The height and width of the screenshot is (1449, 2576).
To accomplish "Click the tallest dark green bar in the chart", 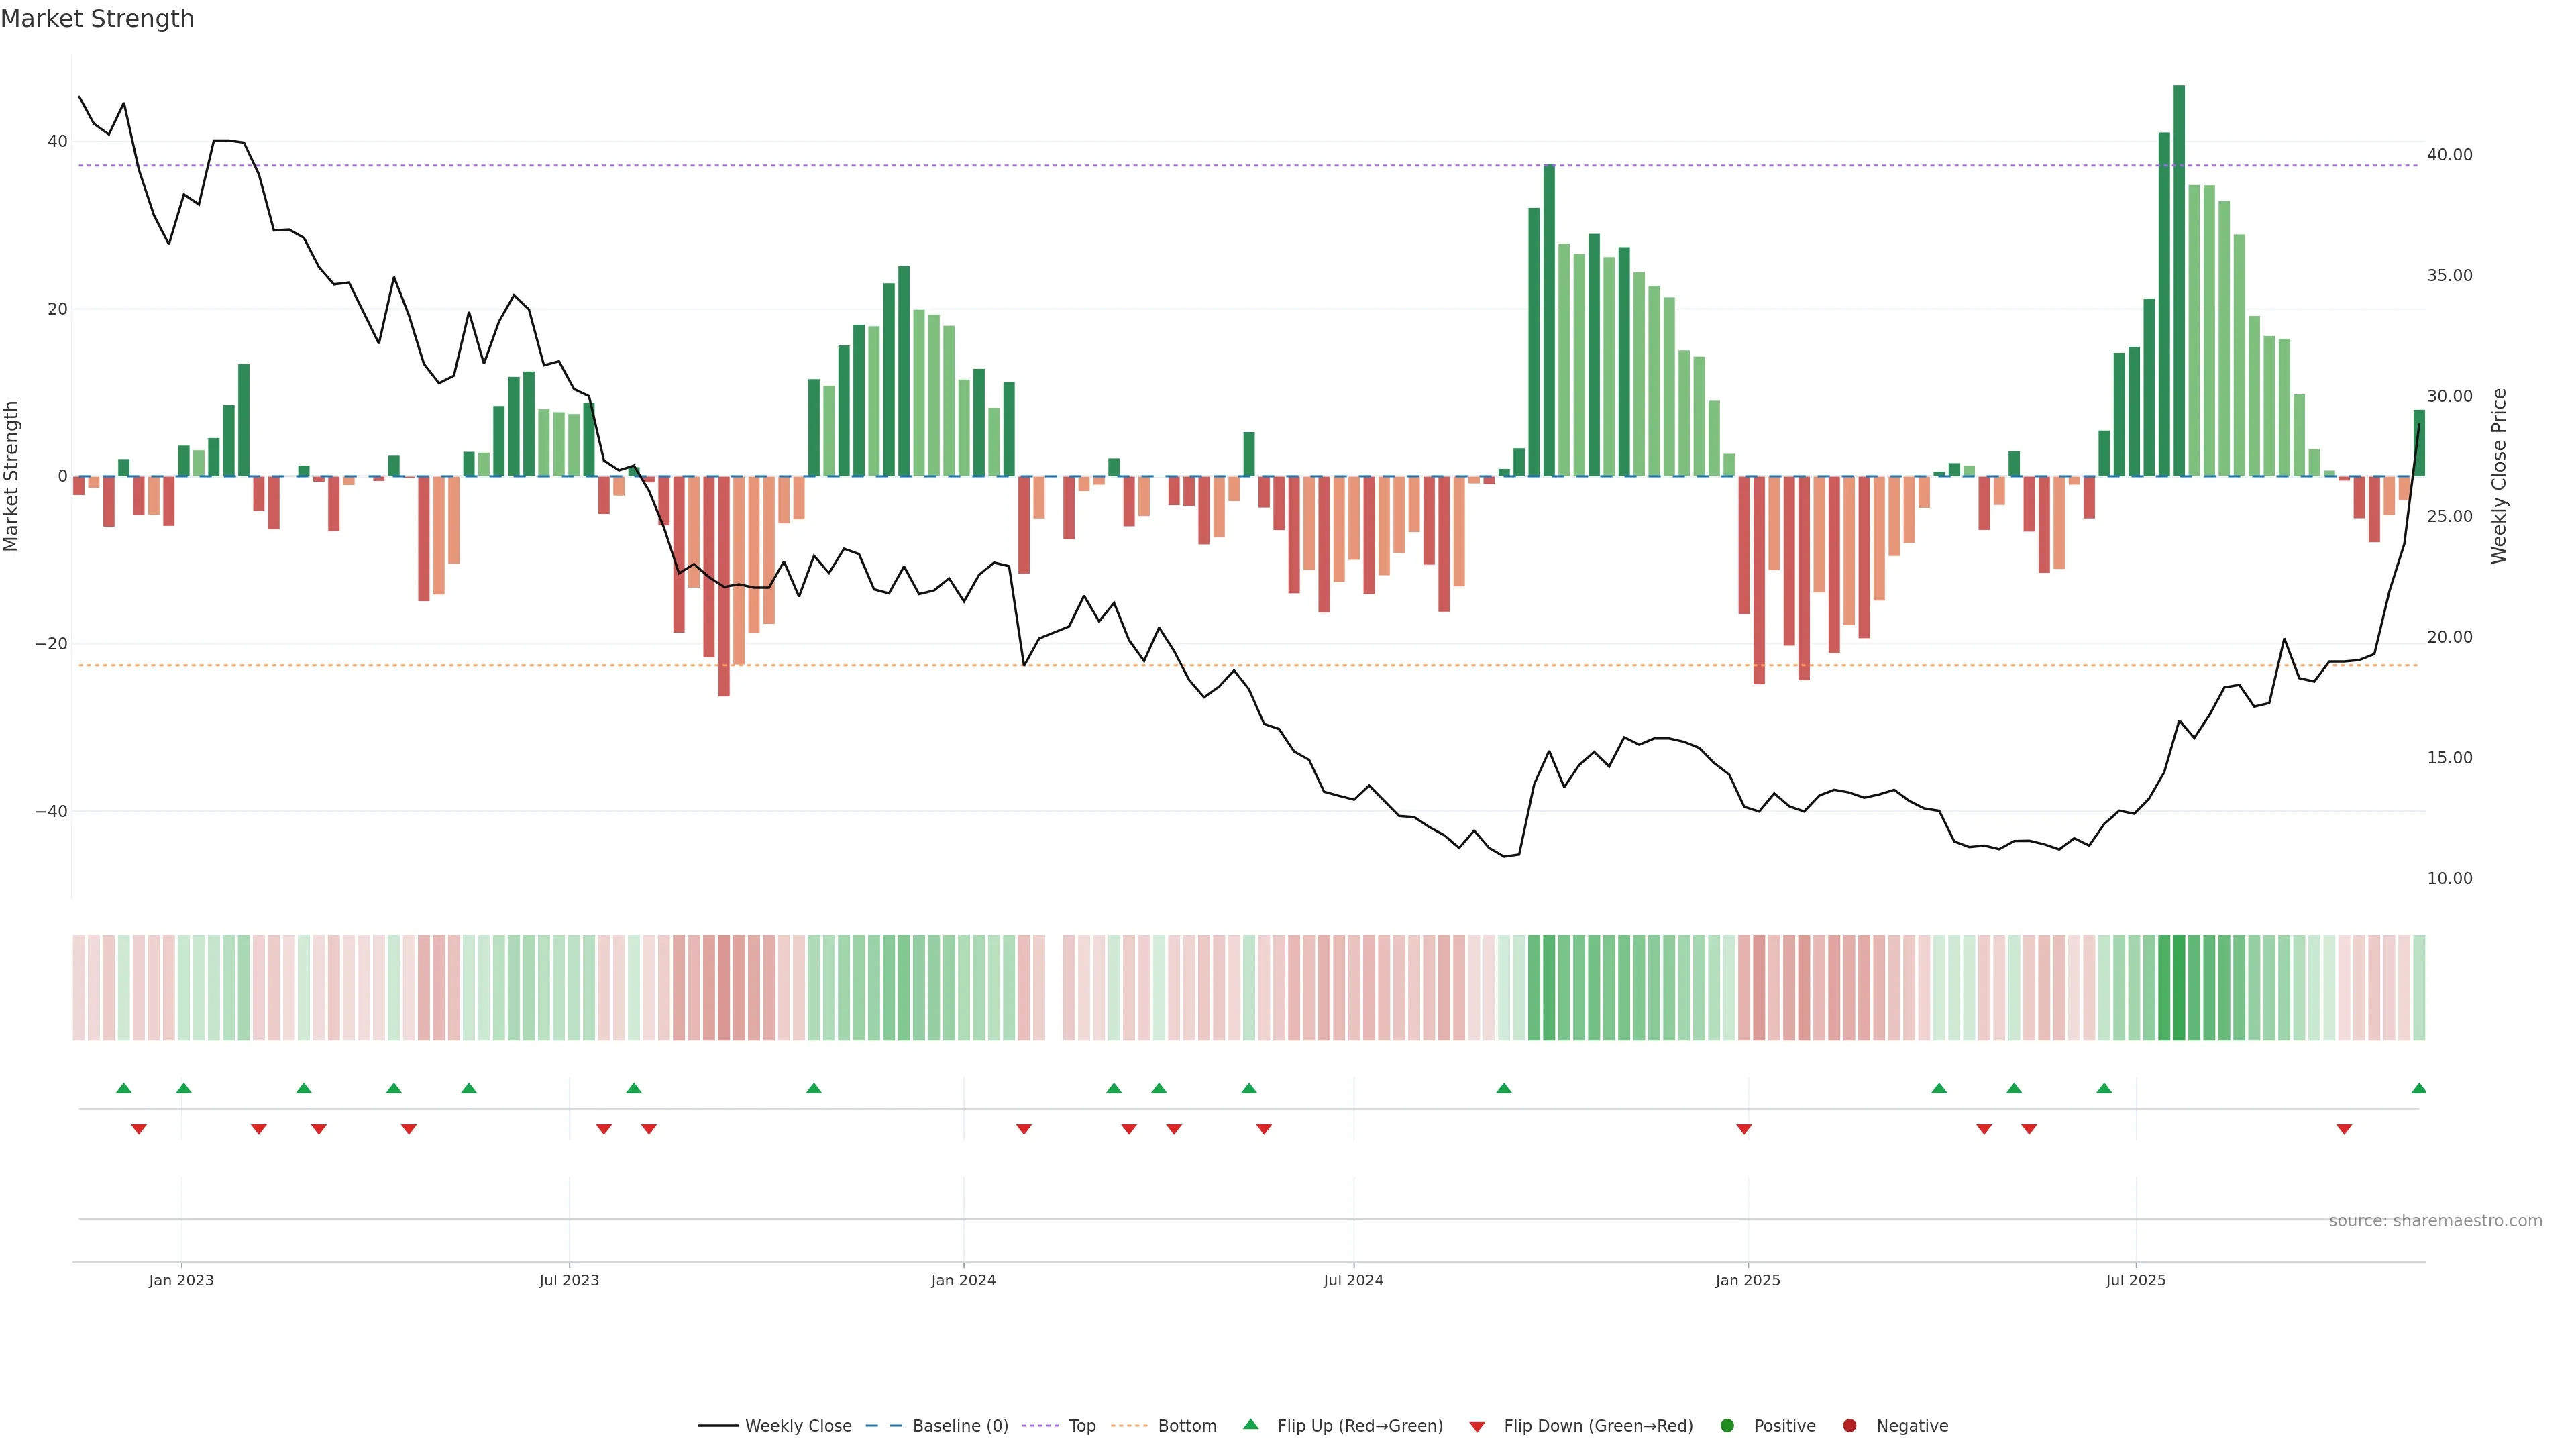I will point(2179,280).
